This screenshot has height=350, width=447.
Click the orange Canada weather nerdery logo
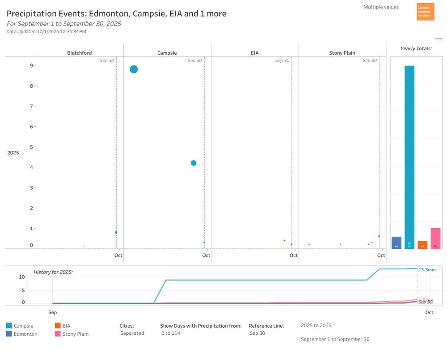click(x=426, y=12)
